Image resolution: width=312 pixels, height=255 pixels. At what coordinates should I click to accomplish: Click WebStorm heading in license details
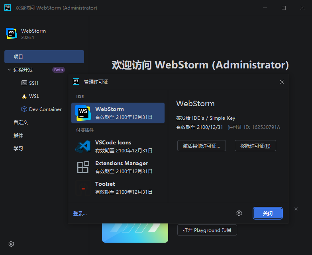195,103
